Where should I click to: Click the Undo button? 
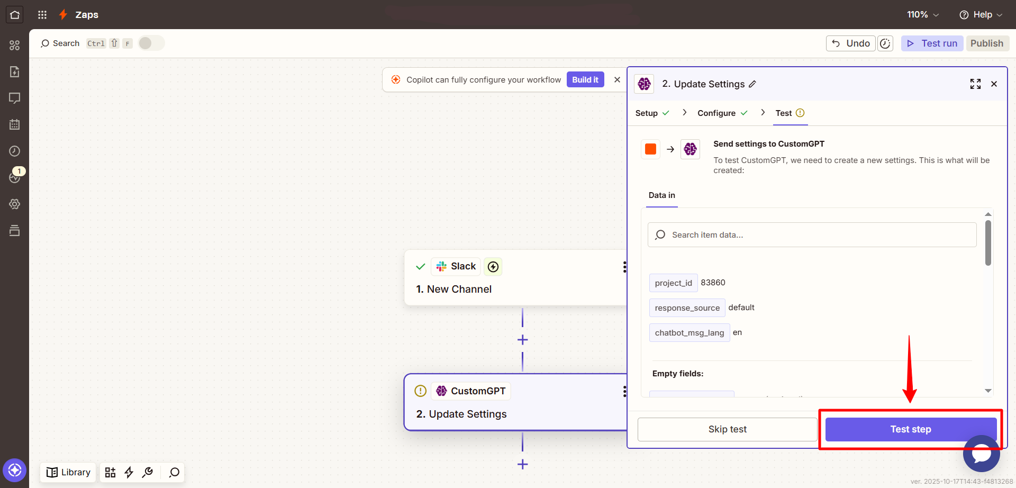(x=851, y=43)
